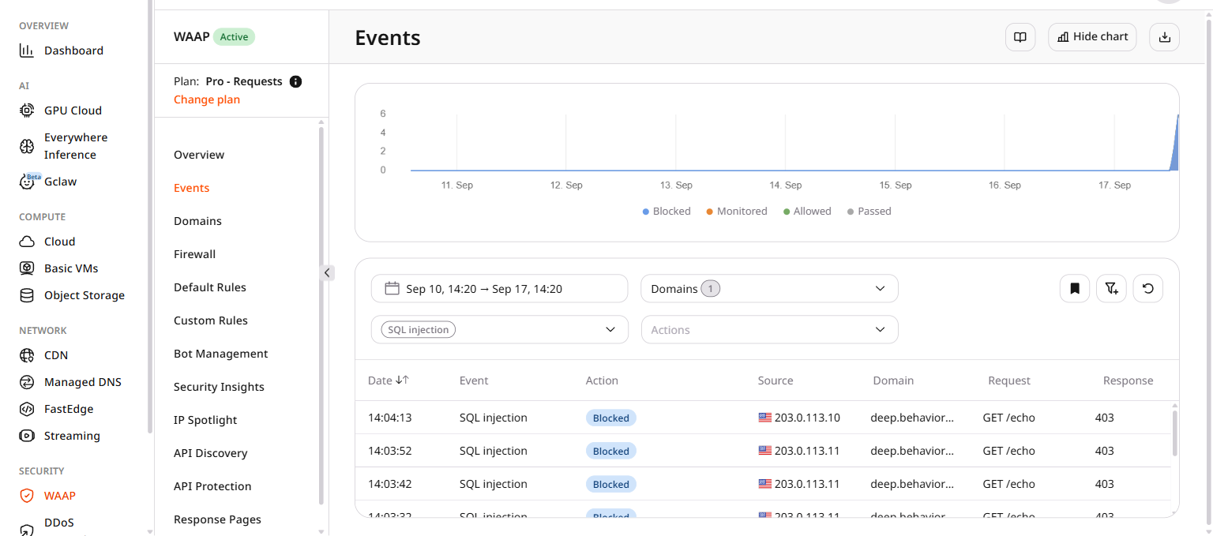Open the IP Spotlight menu item
Screen dimensions: 1213x536
[205, 420]
